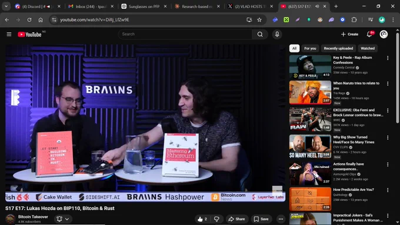Click the search magnifier button
Image resolution: width=400 pixels, height=225 pixels.
(x=260, y=34)
